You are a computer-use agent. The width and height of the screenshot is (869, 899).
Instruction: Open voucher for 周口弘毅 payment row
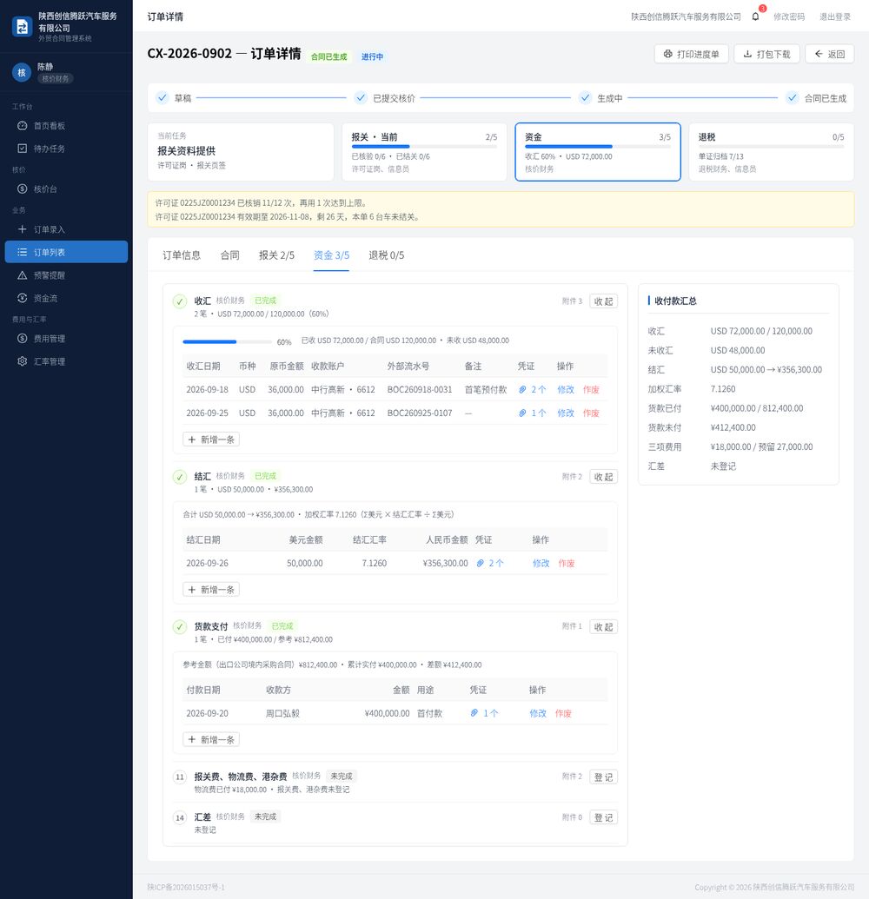pos(484,713)
